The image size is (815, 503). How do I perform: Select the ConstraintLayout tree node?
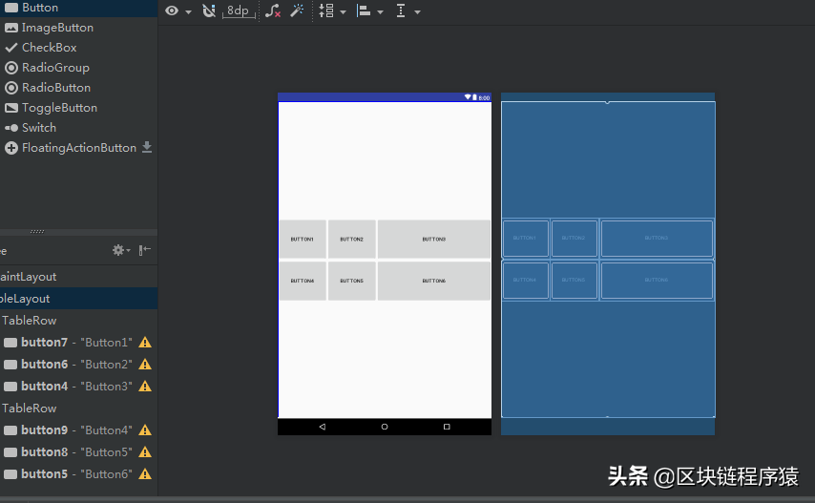pyautogui.click(x=78, y=277)
